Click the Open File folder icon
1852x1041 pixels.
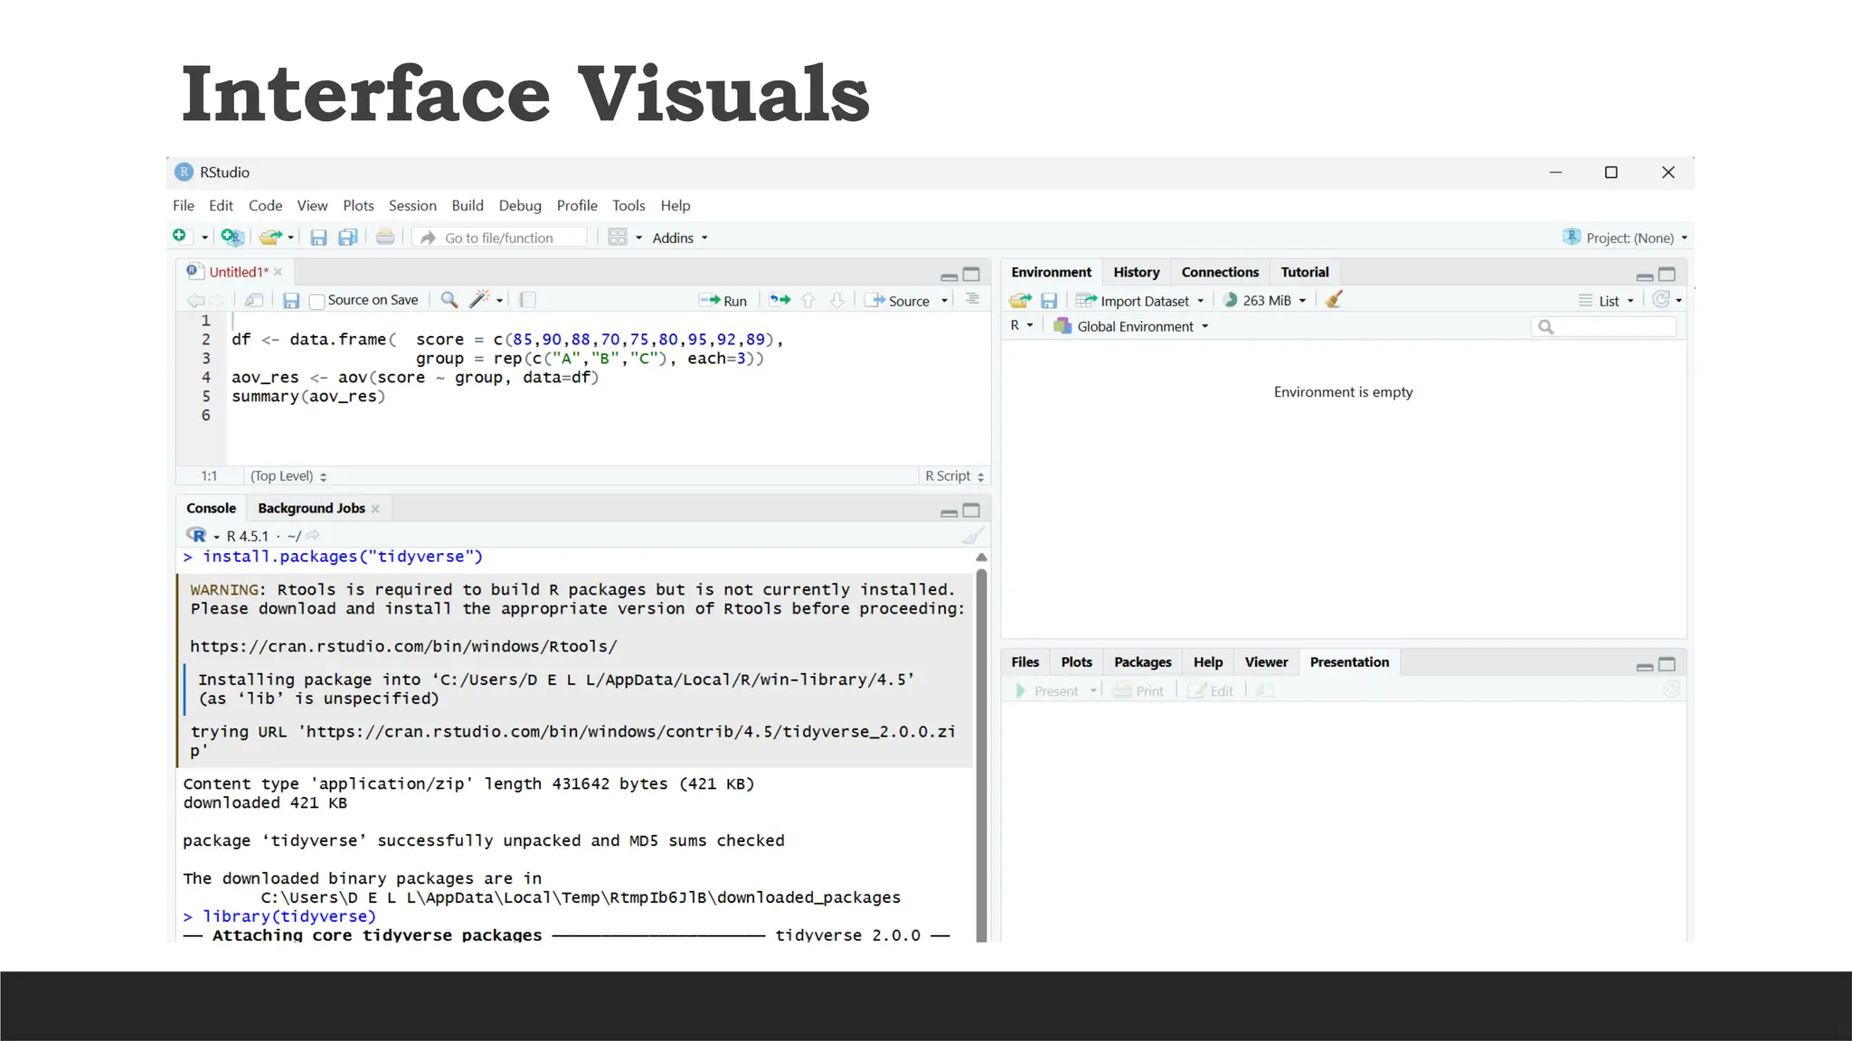point(269,237)
